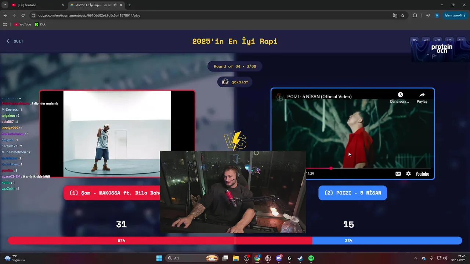The width and height of the screenshot is (470, 264).
Task: Close the 2025'in En İyi Rapi tab
Action: (x=121, y=5)
